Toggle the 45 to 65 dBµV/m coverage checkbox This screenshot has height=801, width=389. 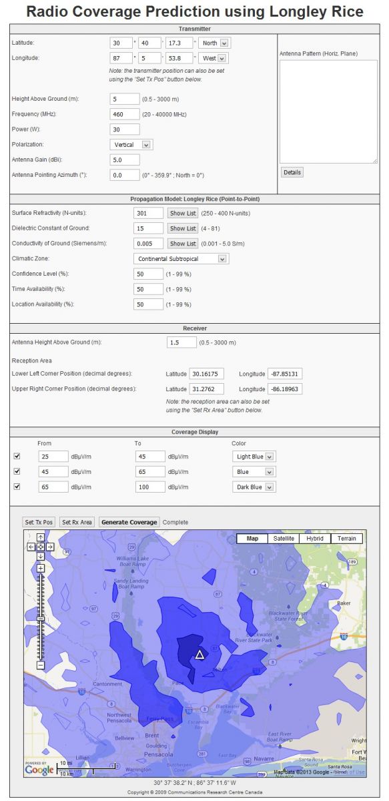[x=17, y=471]
